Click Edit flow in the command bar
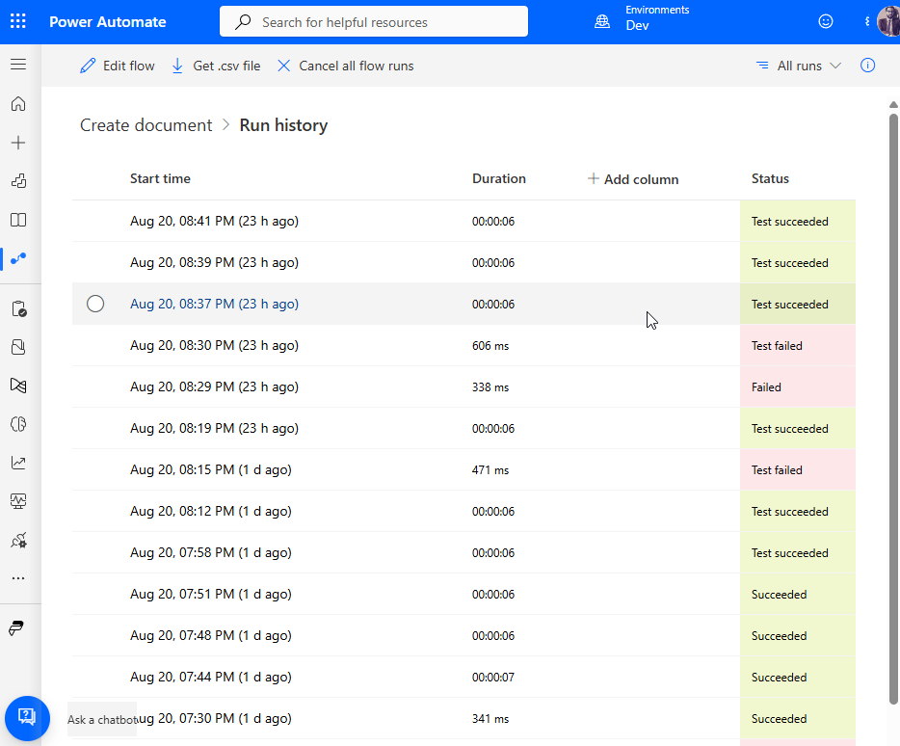This screenshot has height=746, width=900. point(118,66)
